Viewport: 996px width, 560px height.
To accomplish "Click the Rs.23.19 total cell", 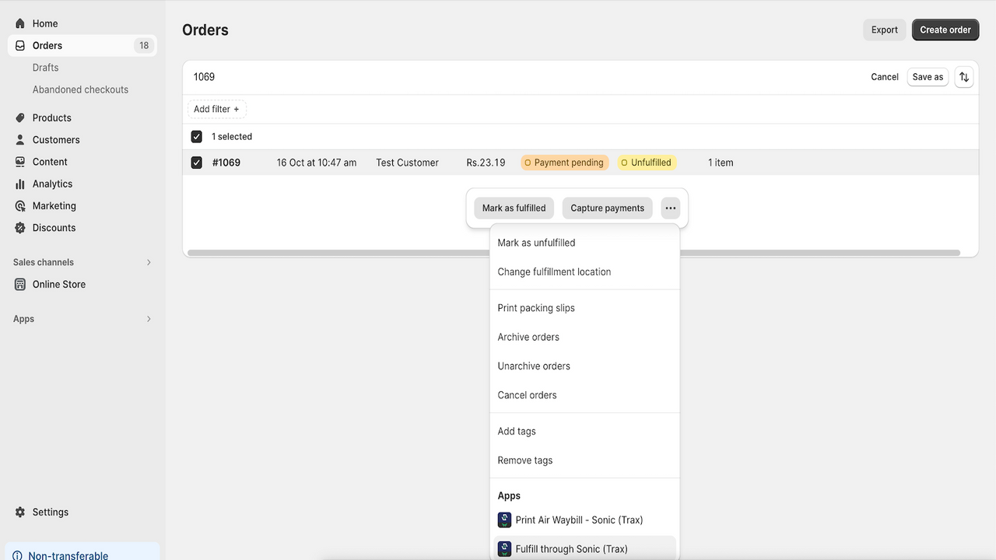I will (x=486, y=163).
